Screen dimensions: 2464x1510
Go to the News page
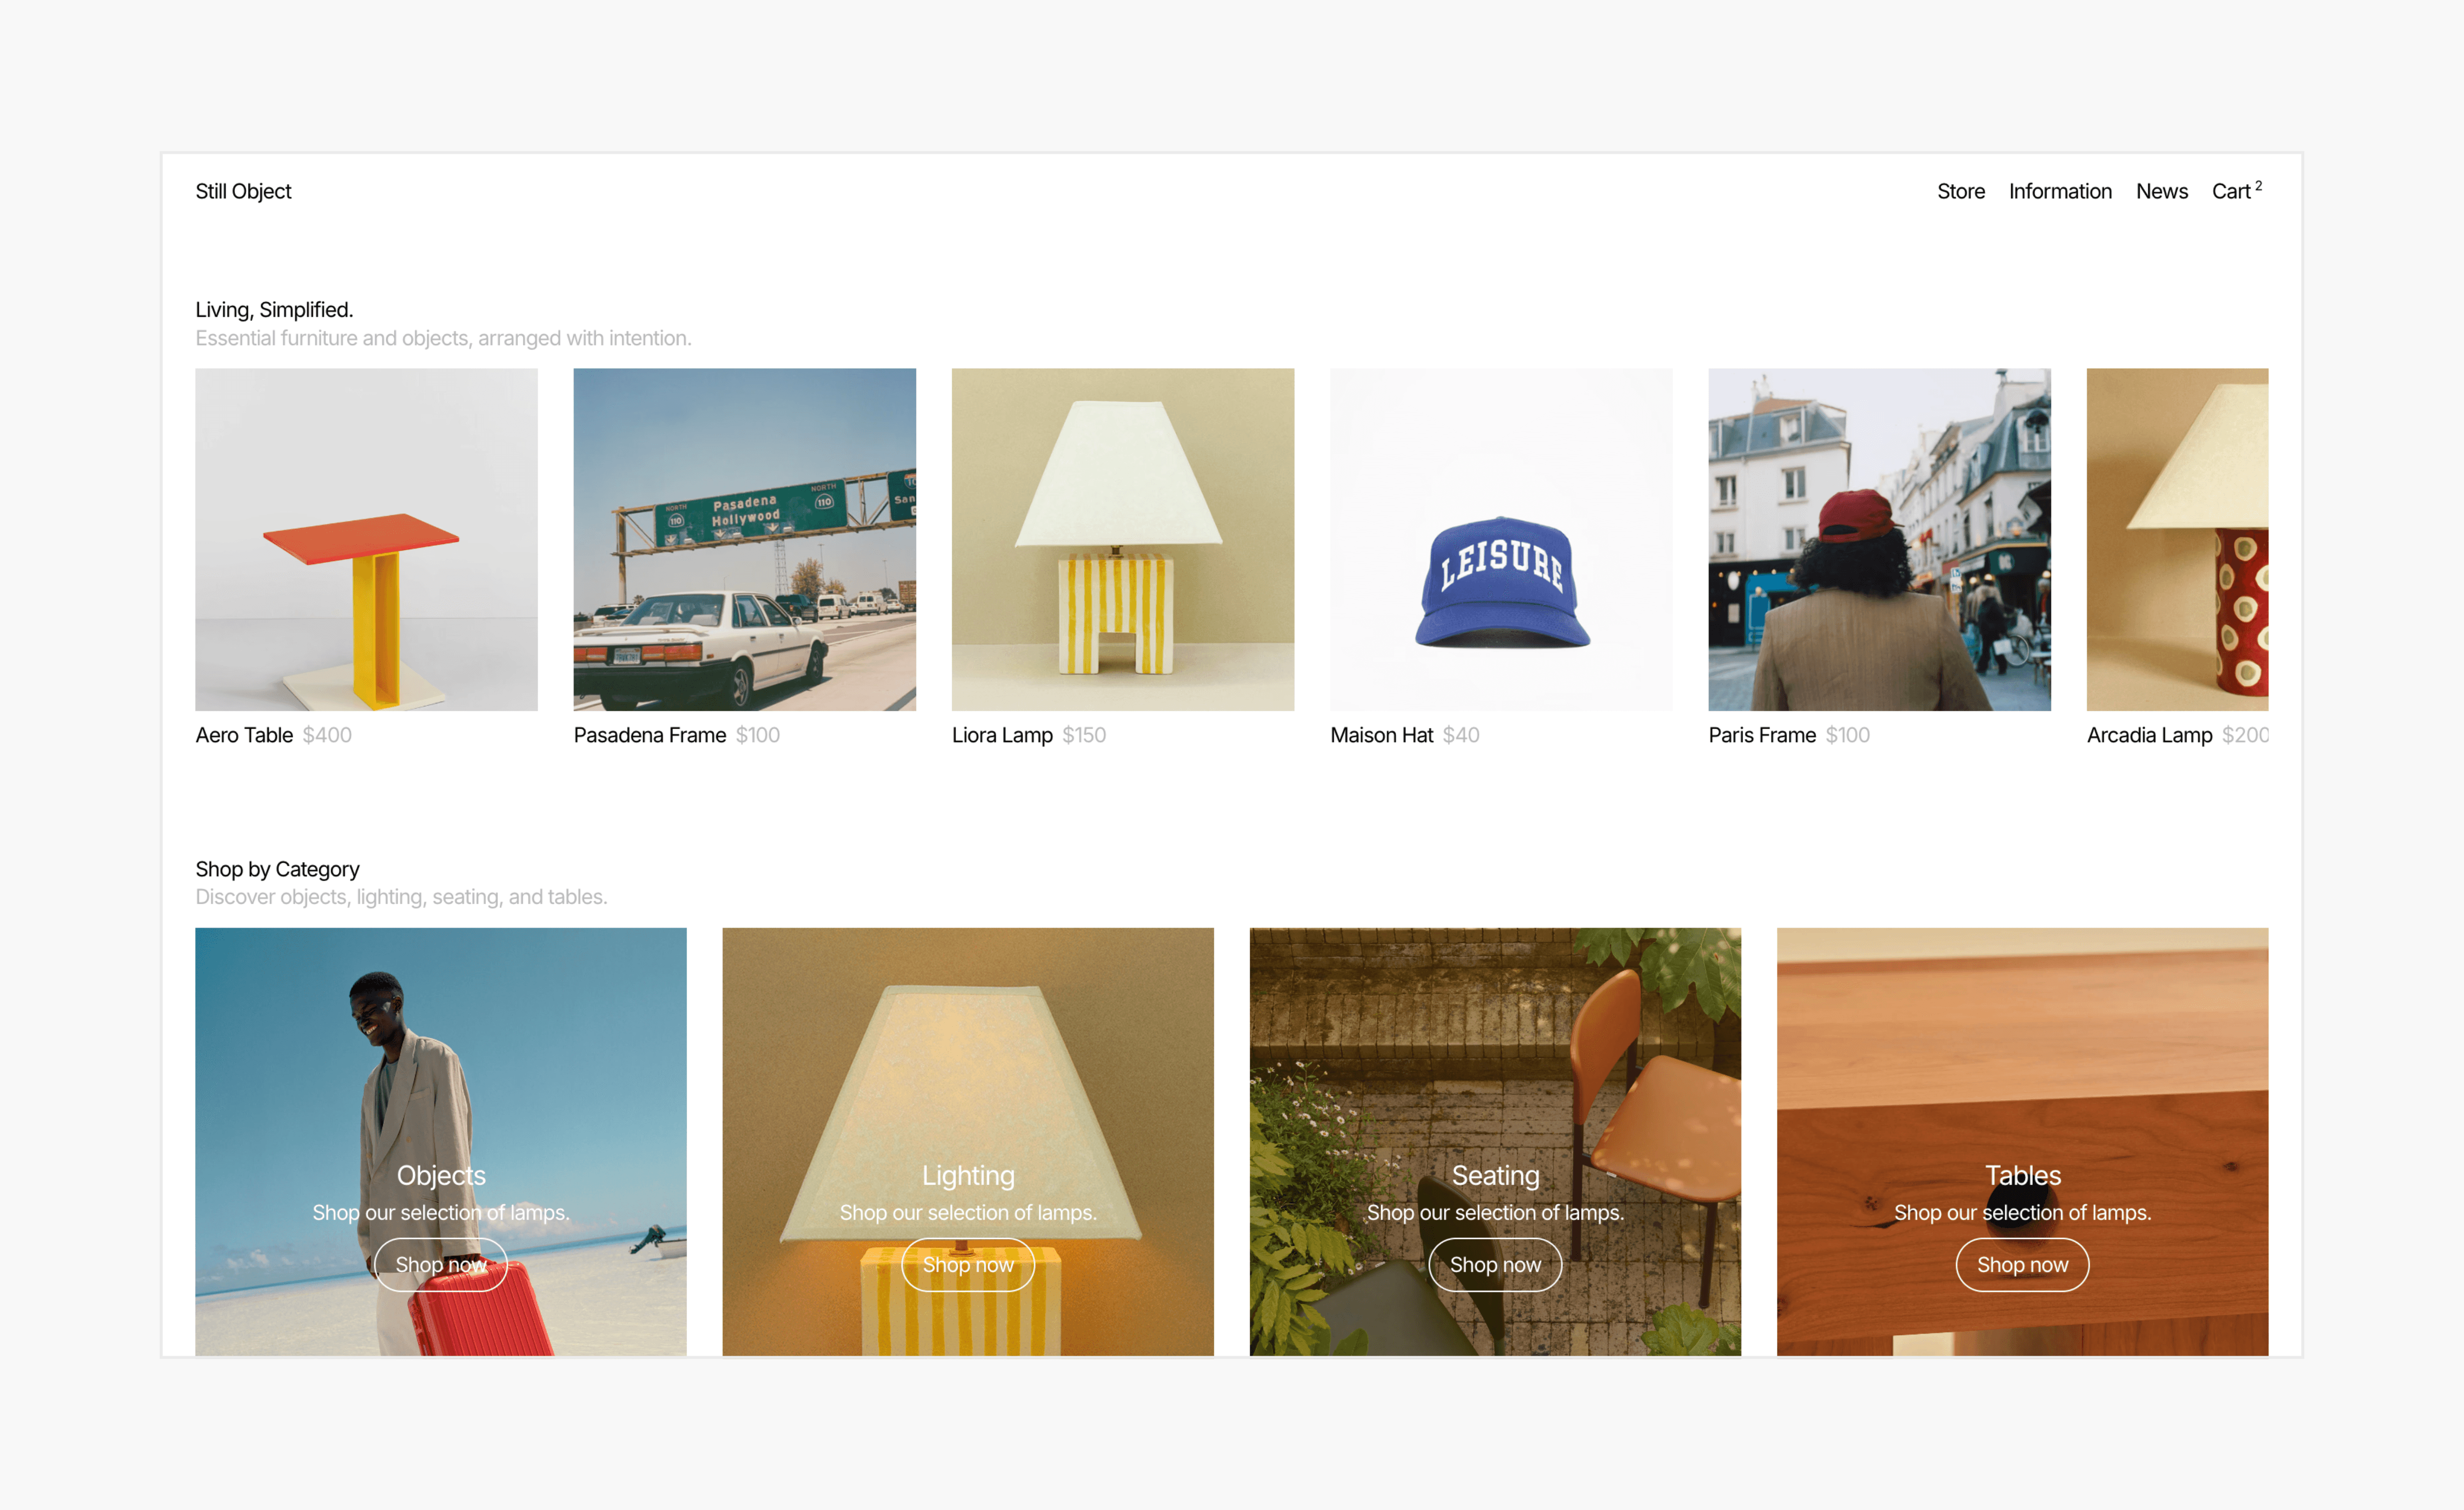(2161, 191)
